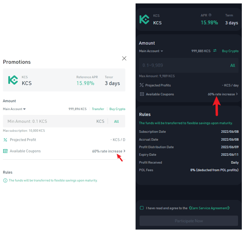Click the coupon icon in dark panel
Viewport: 248px width, 233px height.
coord(142,94)
